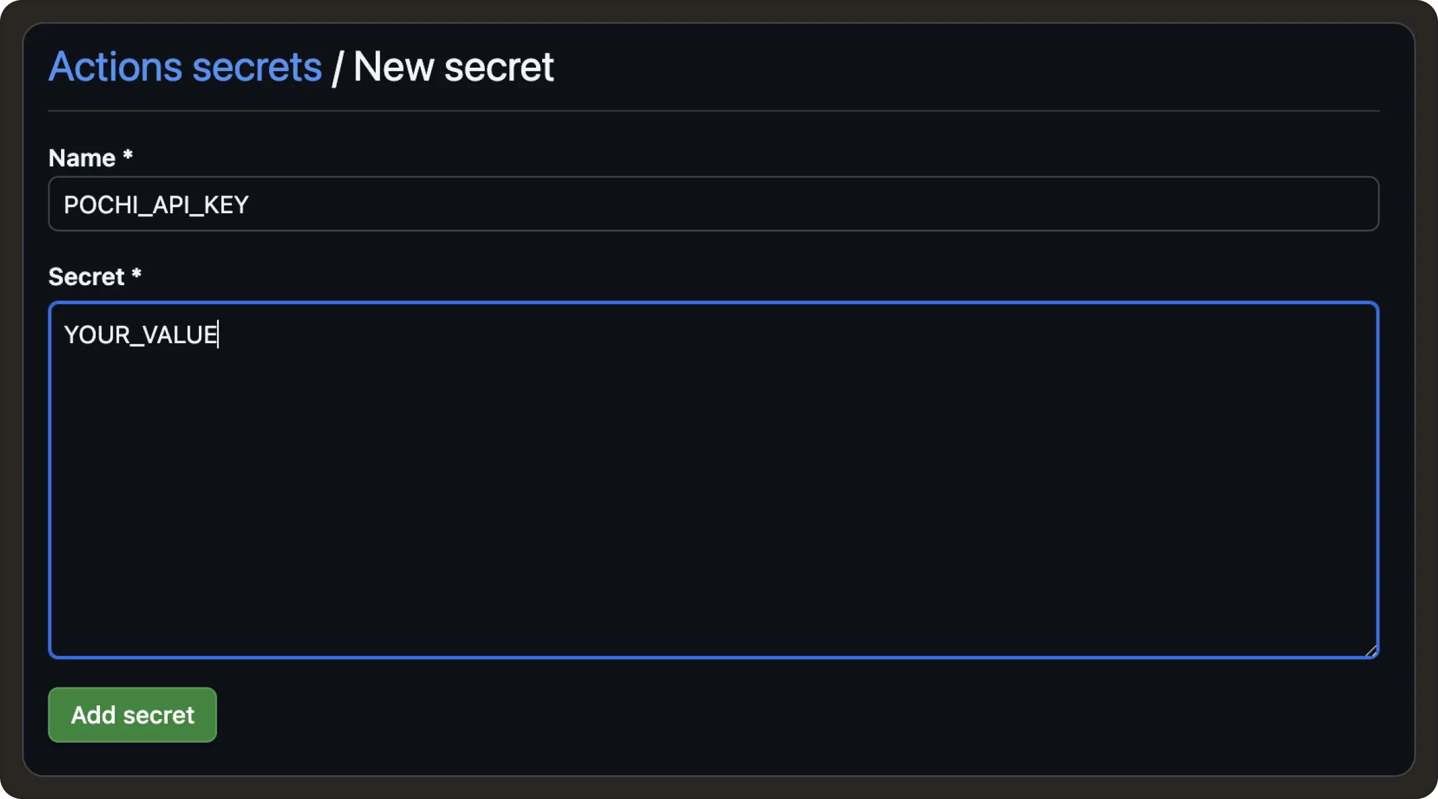Click on the POCHI_API_KEY text
1438x799 pixels.
[156, 205]
